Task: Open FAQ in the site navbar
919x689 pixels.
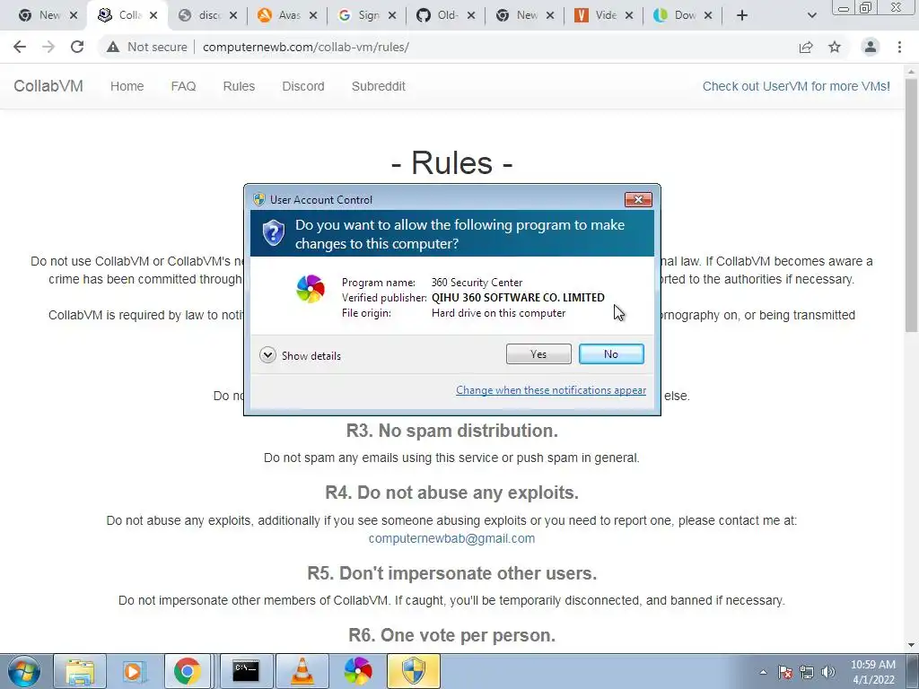Action: pos(183,86)
